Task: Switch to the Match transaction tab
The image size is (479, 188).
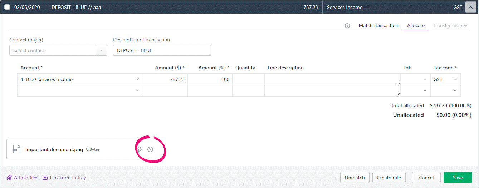Action: pyautogui.click(x=378, y=25)
